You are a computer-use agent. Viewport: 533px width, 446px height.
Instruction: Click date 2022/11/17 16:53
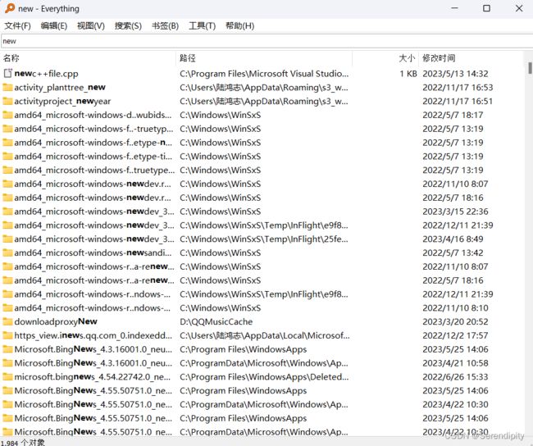458,88
